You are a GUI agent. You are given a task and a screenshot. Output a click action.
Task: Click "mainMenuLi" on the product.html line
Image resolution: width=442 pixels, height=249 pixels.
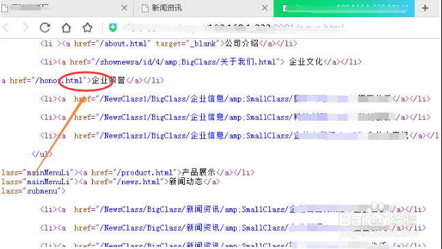48,173
